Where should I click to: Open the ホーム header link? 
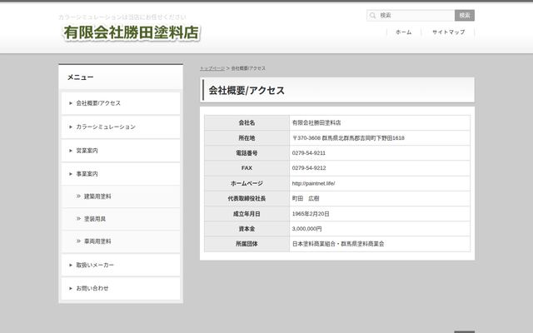(403, 32)
